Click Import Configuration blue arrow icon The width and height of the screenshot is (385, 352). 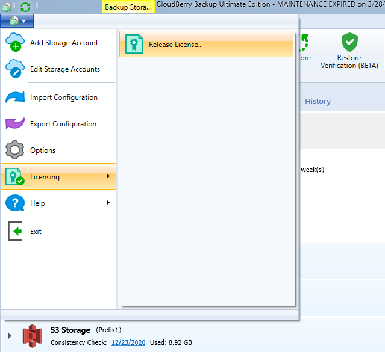pyautogui.click(x=15, y=97)
